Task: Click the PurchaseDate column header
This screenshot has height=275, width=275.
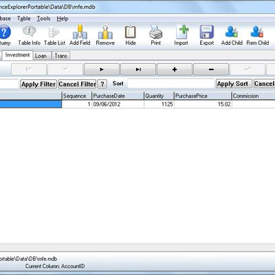Action: coord(118,96)
